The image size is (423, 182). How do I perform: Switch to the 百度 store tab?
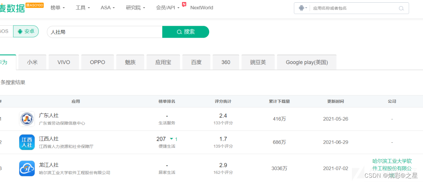pyautogui.click(x=196, y=62)
